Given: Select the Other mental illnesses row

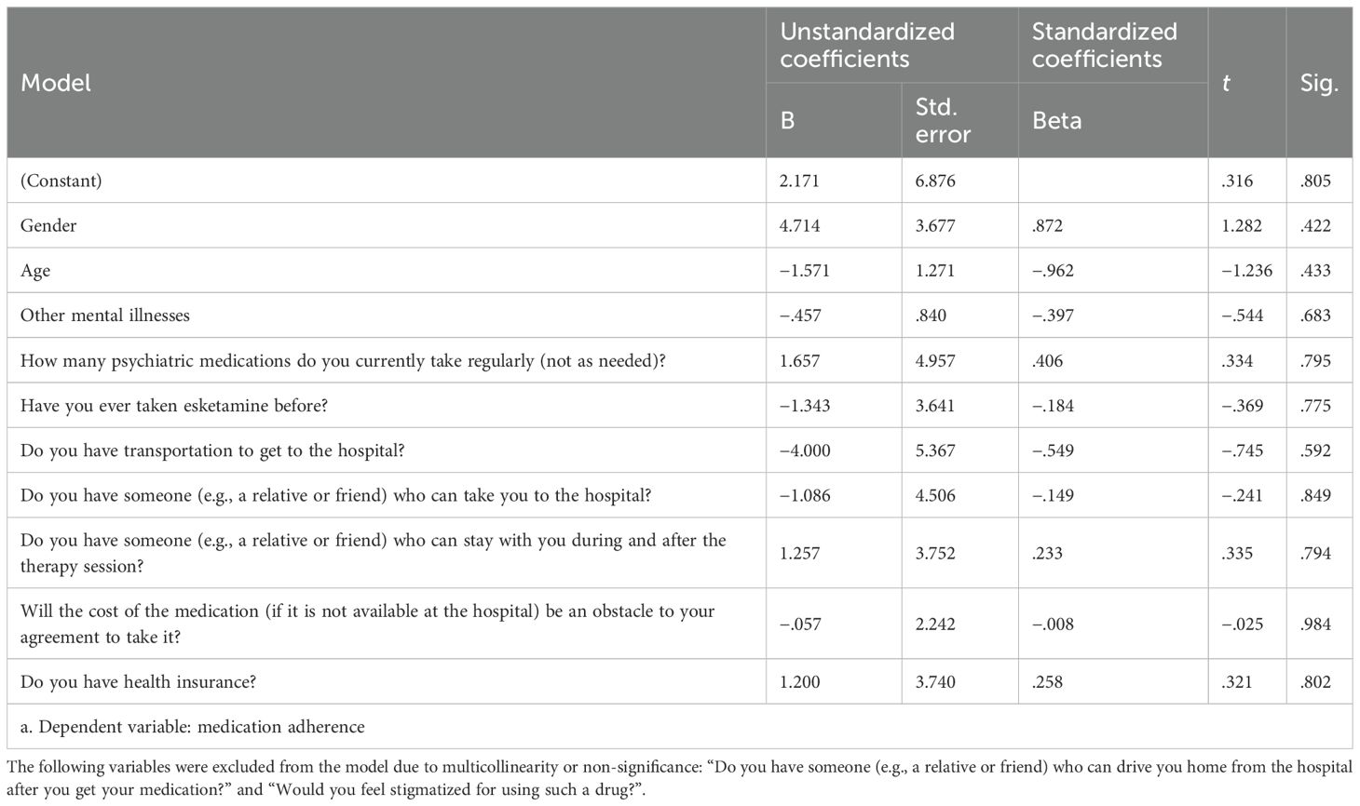Looking at the screenshot, I should click(105, 316).
